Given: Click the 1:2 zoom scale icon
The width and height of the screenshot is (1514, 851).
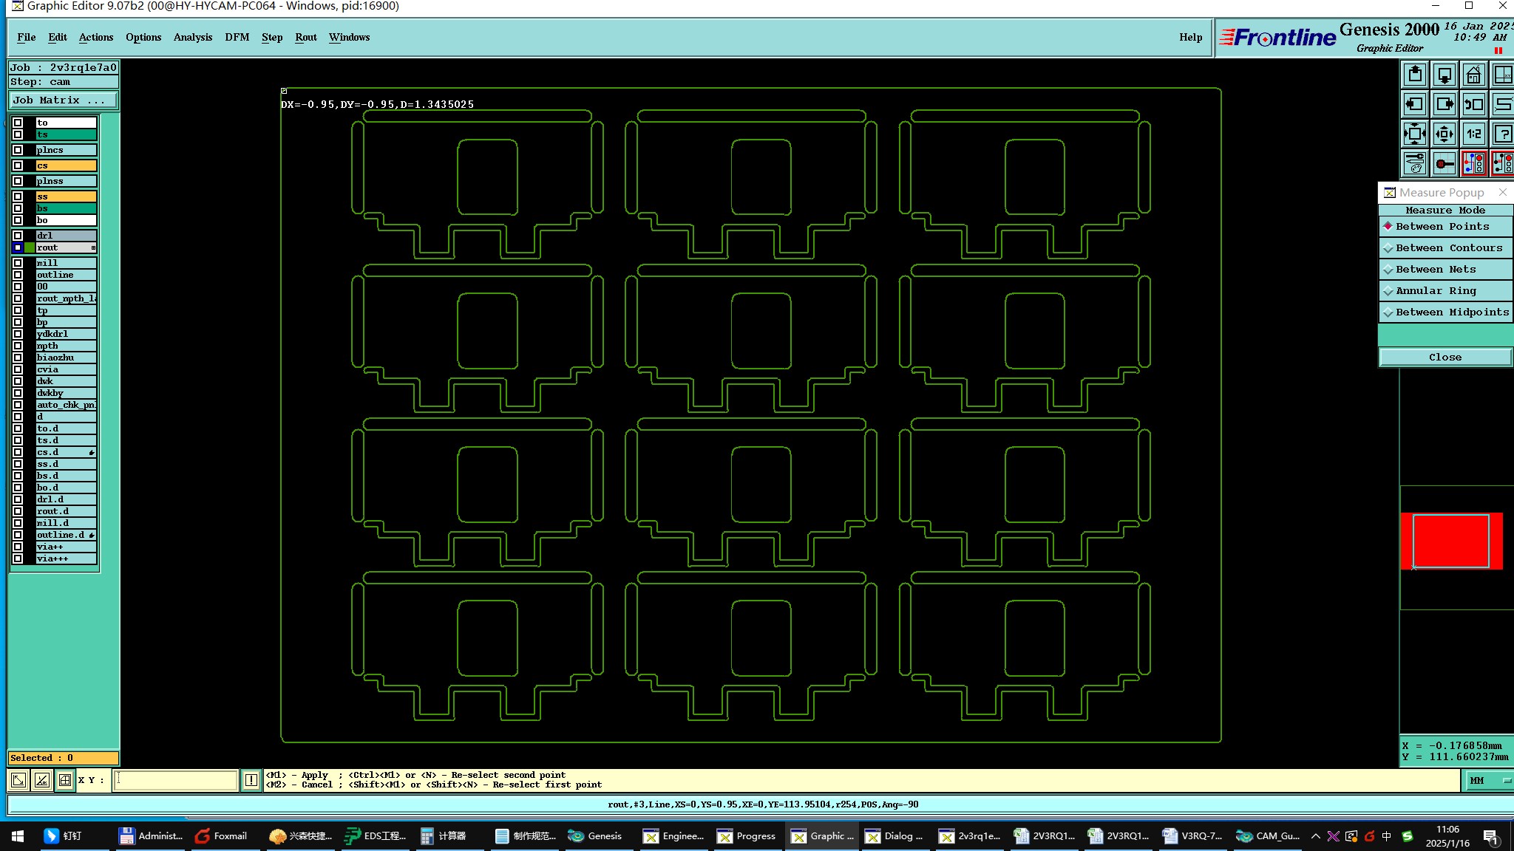Looking at the screenshot, I should point(1473,134).
